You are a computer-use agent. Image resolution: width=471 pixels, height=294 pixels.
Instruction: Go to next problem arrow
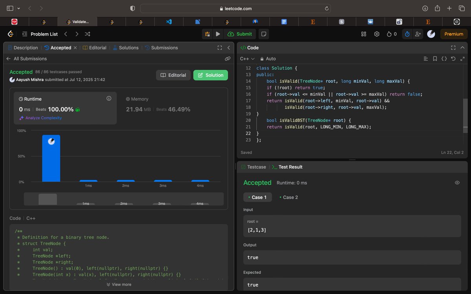click(77, 34)
